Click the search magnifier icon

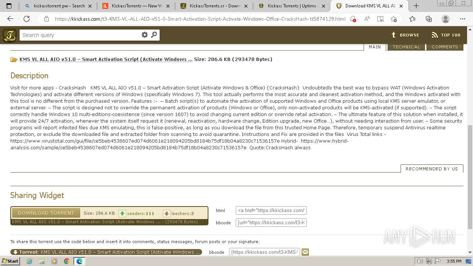click(154, 35)
